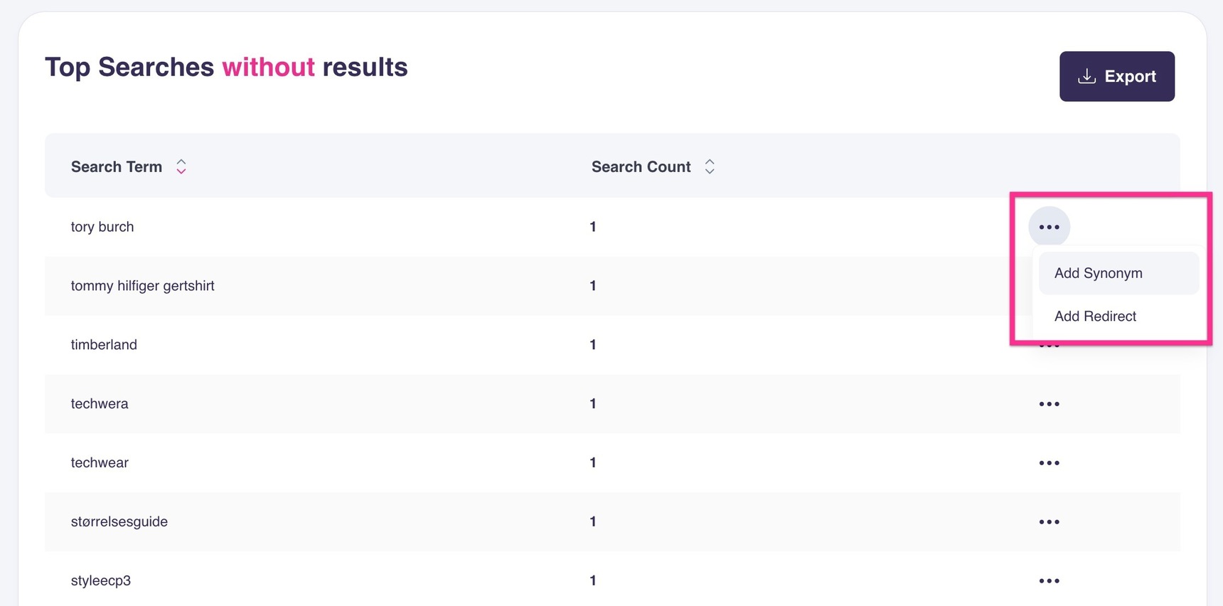Click the timberland search term
Screen dimensions: 1223x606
tap(104, 345)
